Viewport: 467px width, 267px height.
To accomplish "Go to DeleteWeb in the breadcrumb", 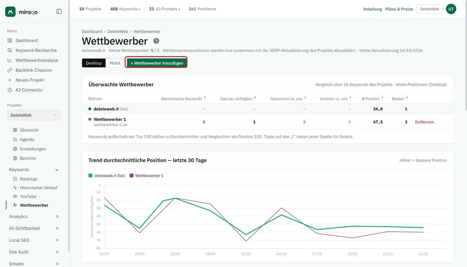I will [118, 31].
